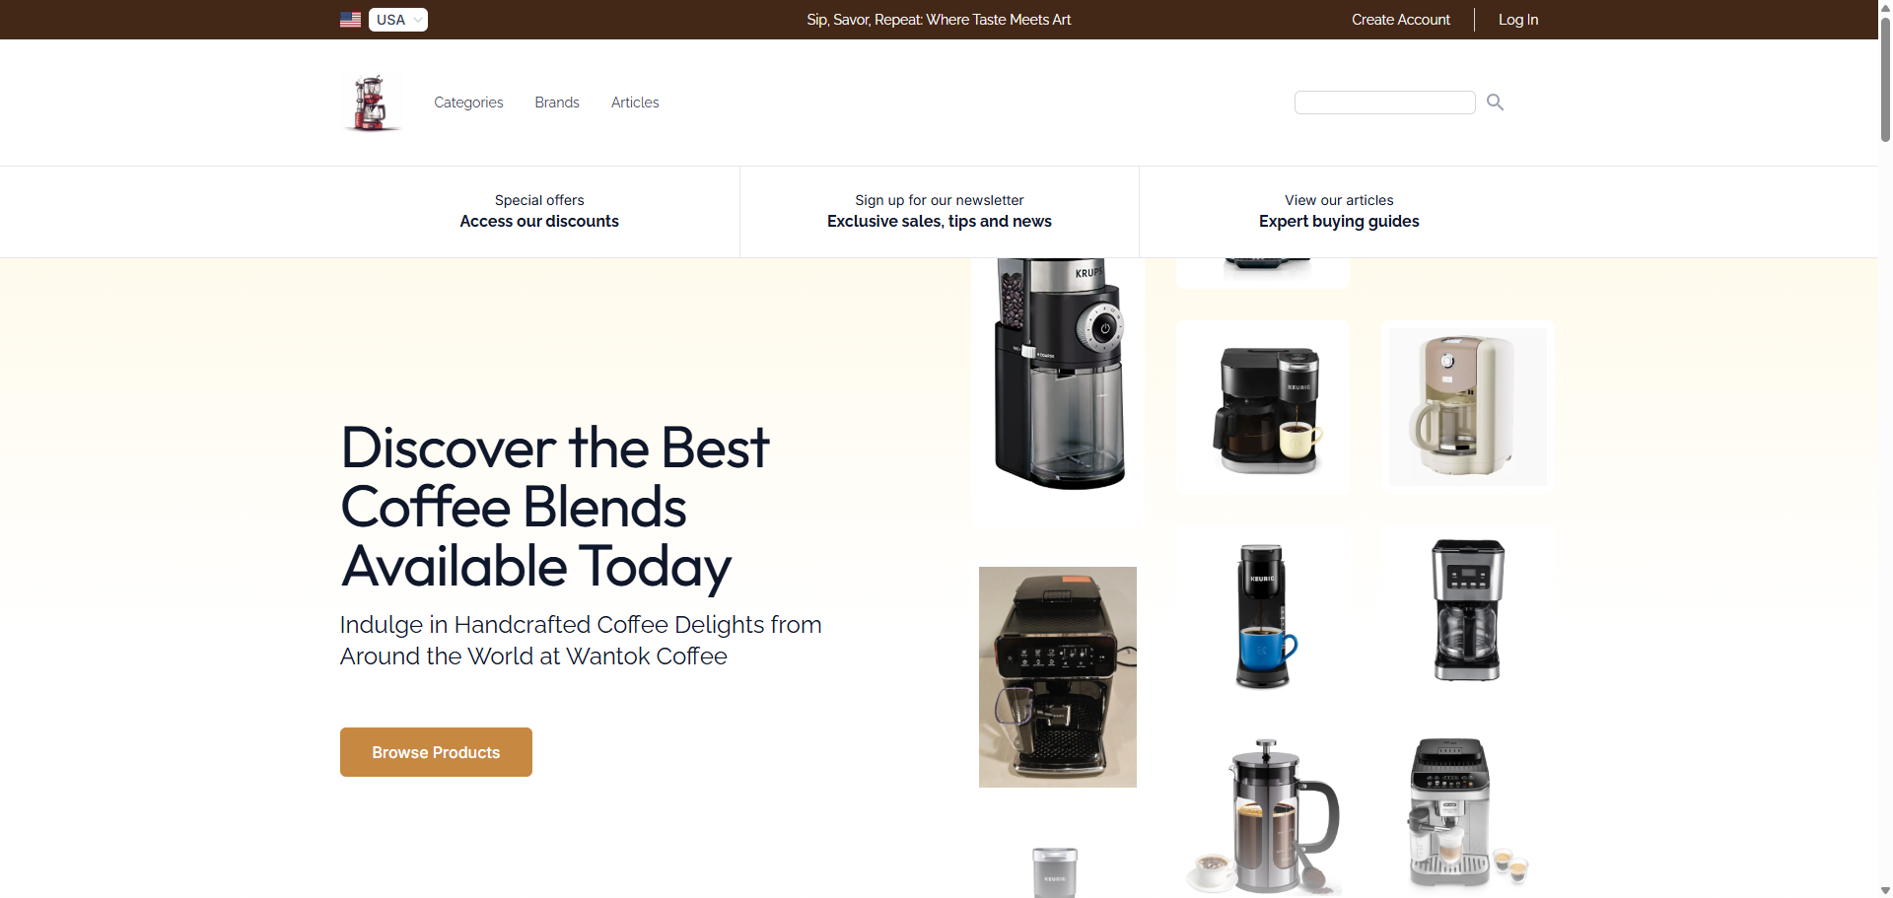This screenshot has height=898, width=1893.
Task: Open the USA country dropdown
Action: click(398, 20)
